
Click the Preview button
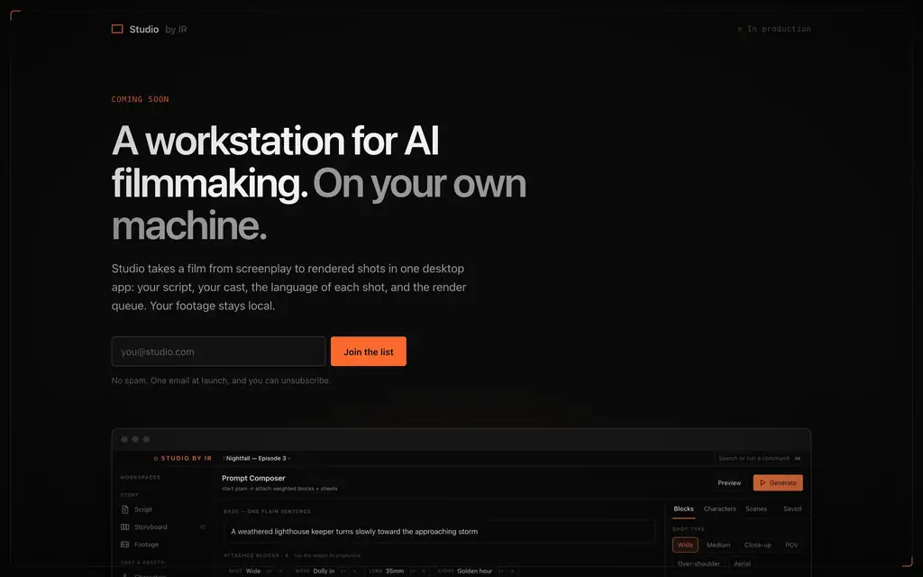[x=728, y=483]
